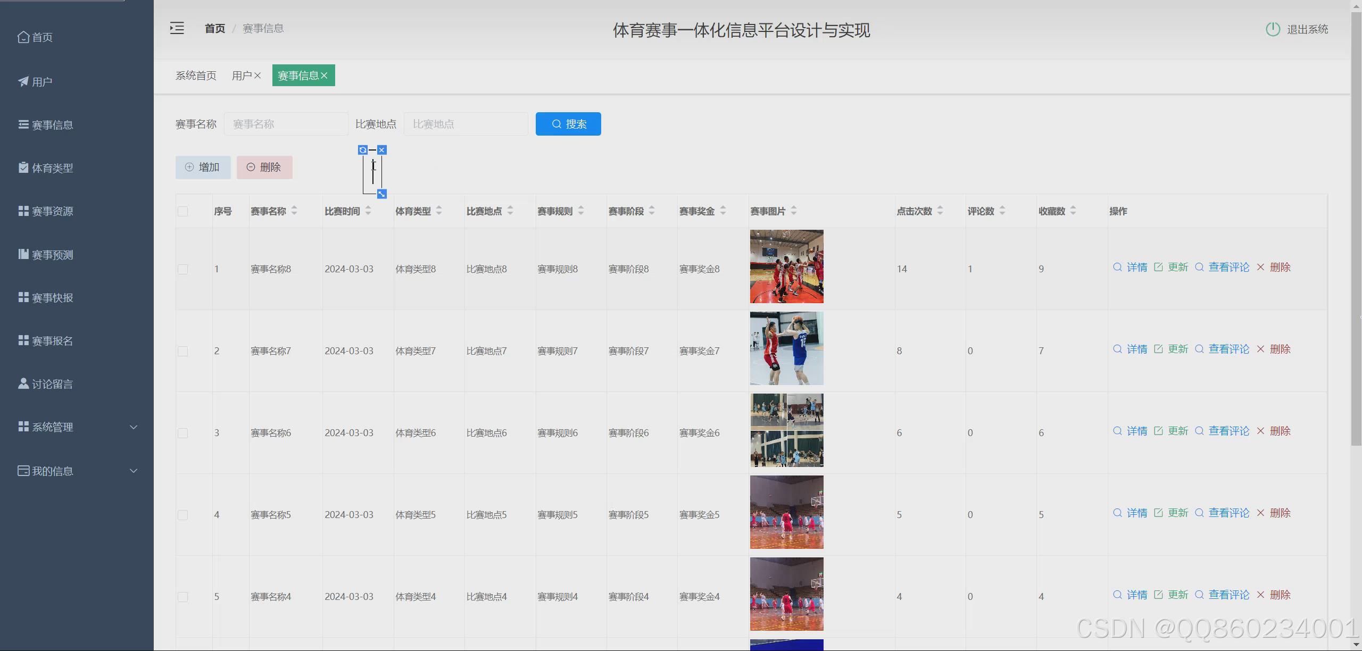
Task: Click the 增加 button
Action: pyautogui.click(x=203, y=168)
